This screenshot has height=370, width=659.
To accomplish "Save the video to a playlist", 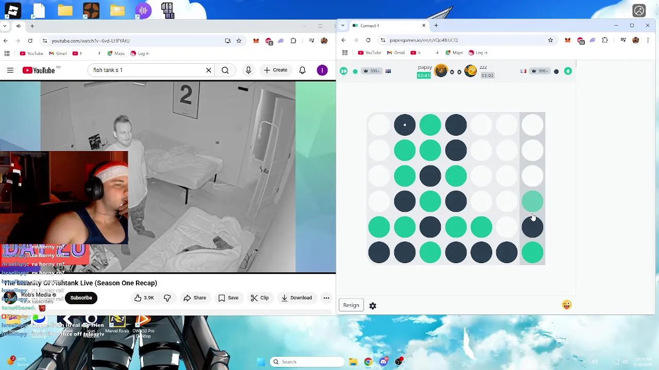I will point(228,298).
